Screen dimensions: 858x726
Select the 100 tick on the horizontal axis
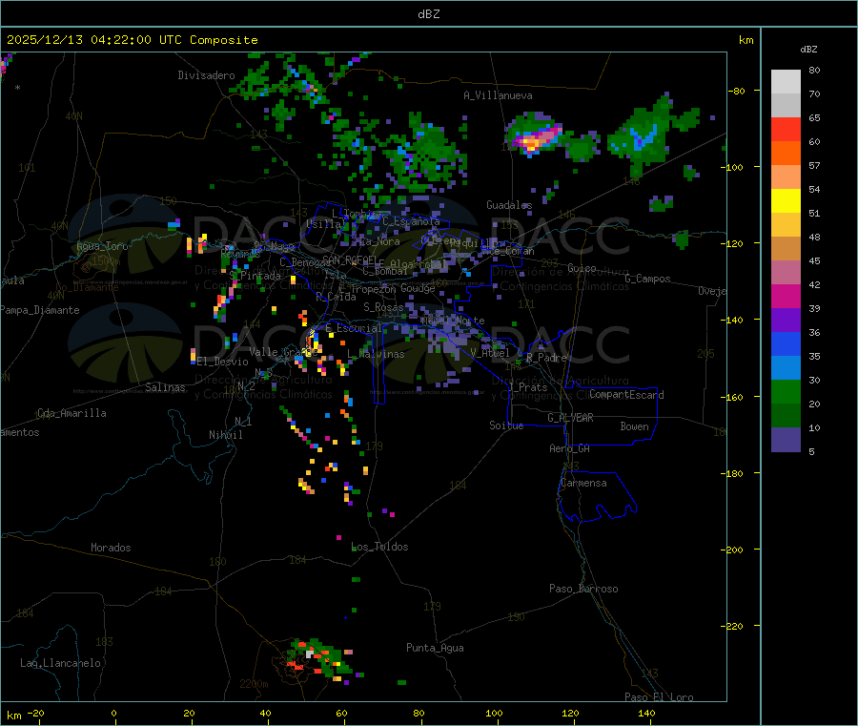[494, 713]
